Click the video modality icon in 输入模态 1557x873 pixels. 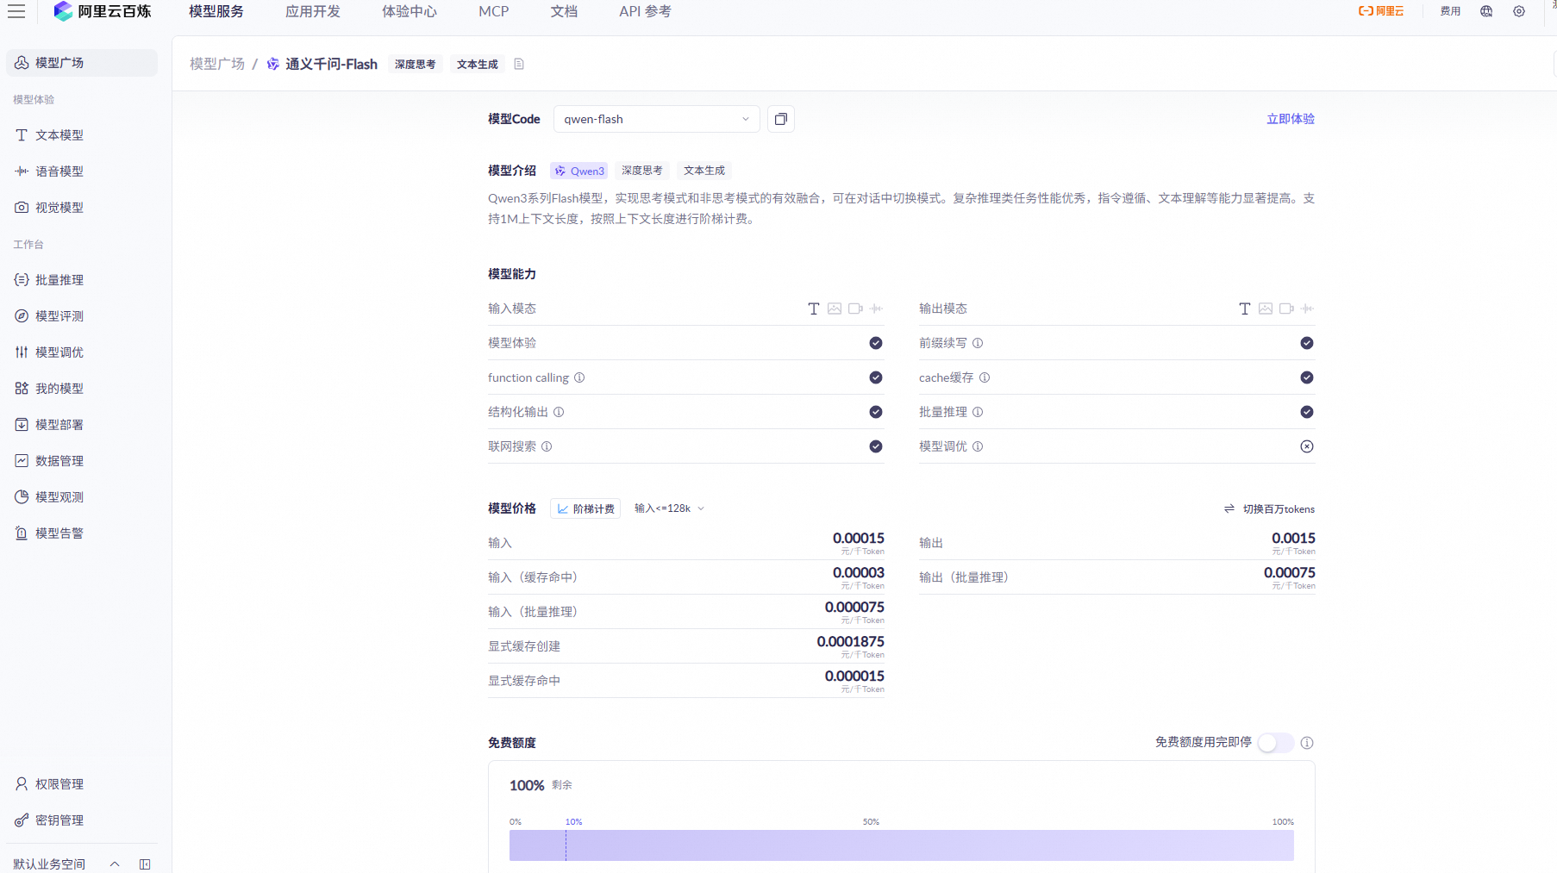[855, 309]
